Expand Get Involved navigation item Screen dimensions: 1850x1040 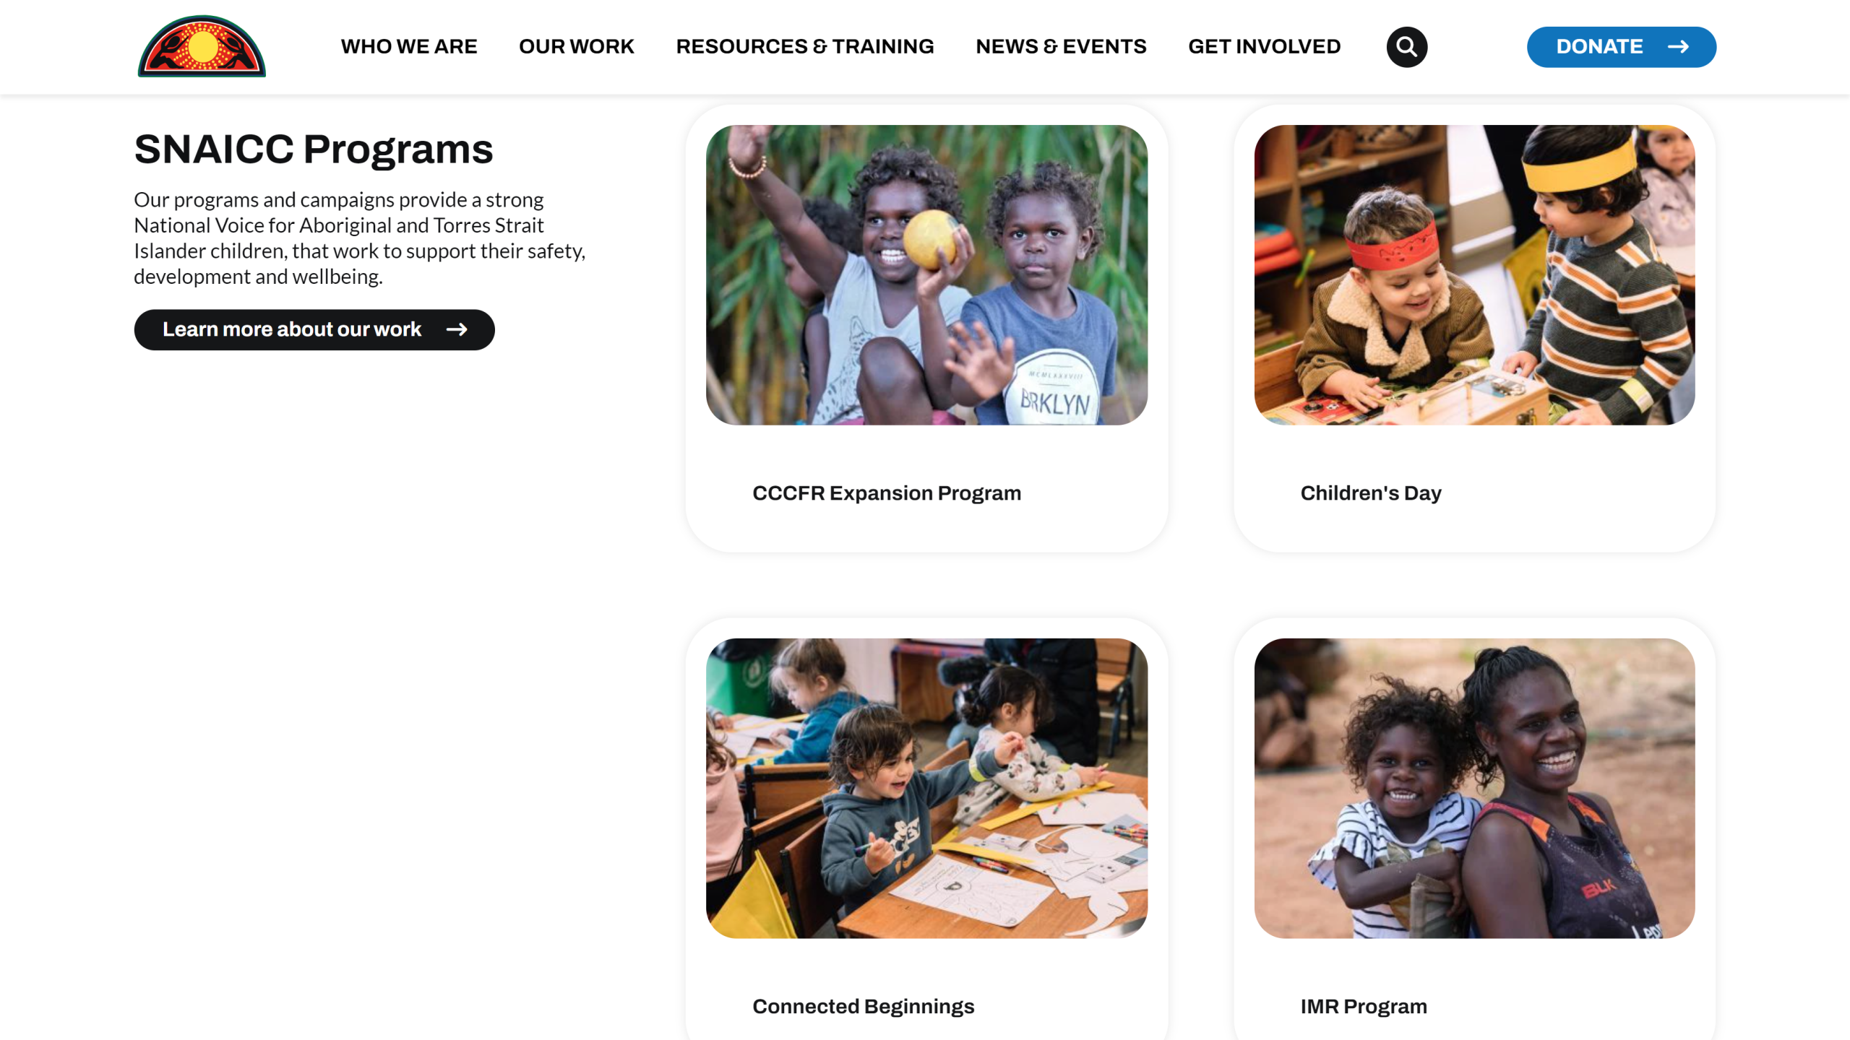1264,47
